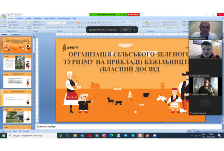Screen dimensions: 224x151
Task: Open Opera browser from the taskbar
Action: (x=90, y=136)
